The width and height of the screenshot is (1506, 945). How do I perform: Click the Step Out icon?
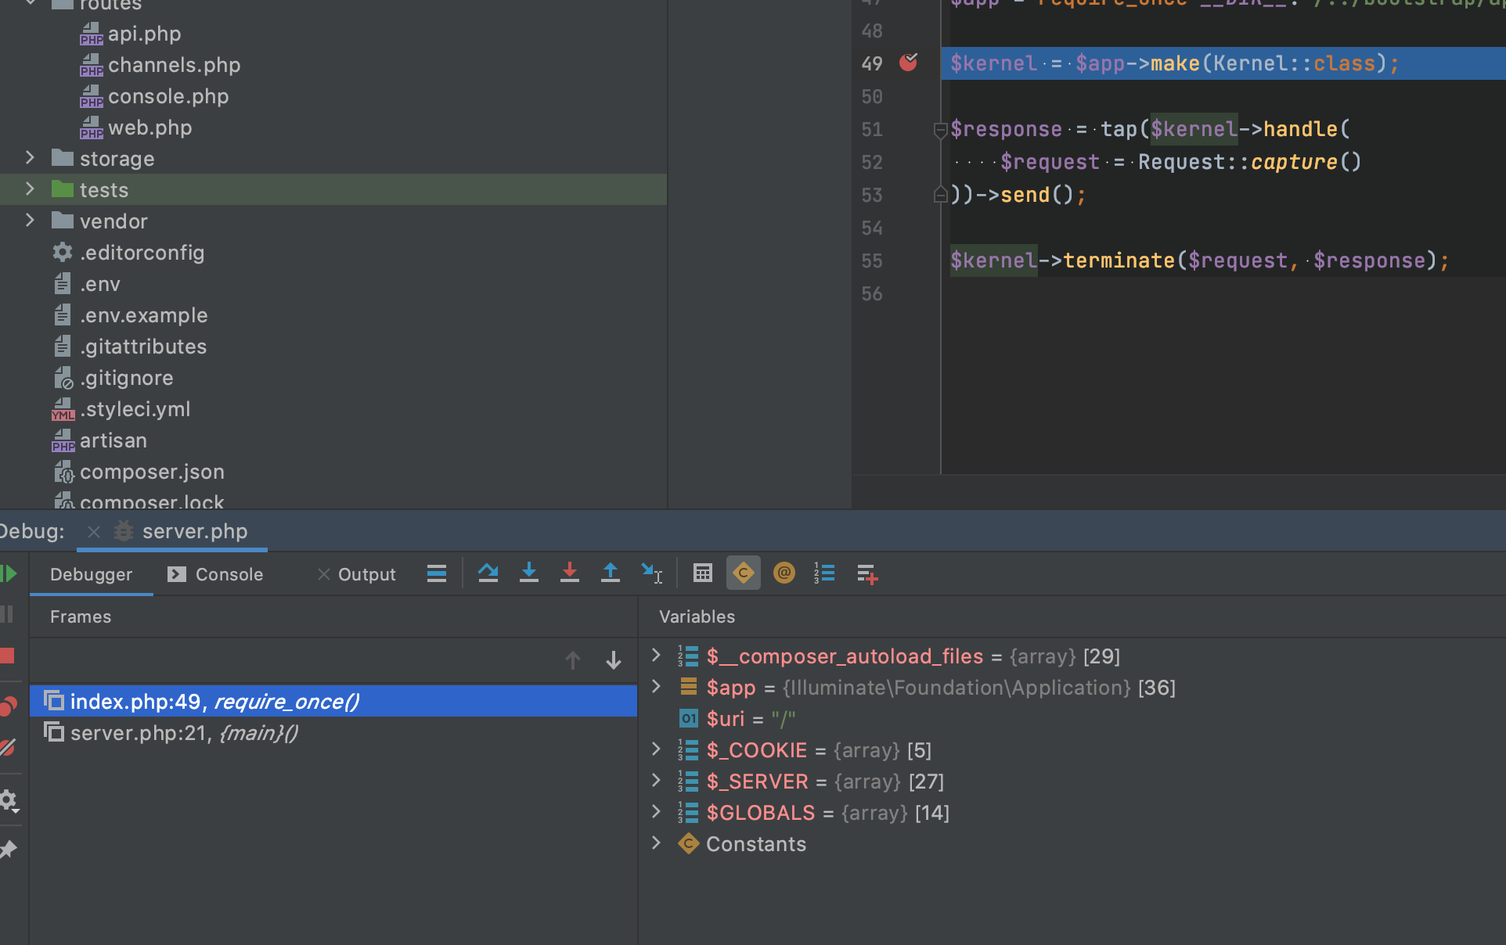[x=611, y=573]
